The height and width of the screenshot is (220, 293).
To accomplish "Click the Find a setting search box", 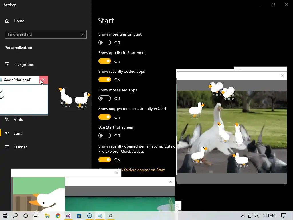I will click(x=45, y=34).
